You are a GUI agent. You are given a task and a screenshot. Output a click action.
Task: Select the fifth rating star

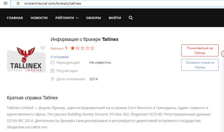pyautogui.click(x=92, y=48)
